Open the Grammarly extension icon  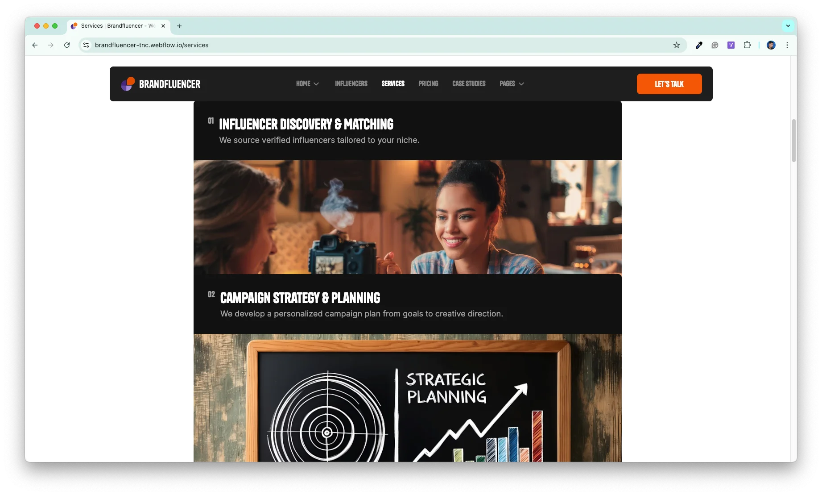(x=715, y=45)
